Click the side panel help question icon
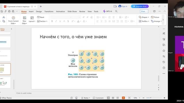This screenshot has height=103, width=184. click(164, 68)
